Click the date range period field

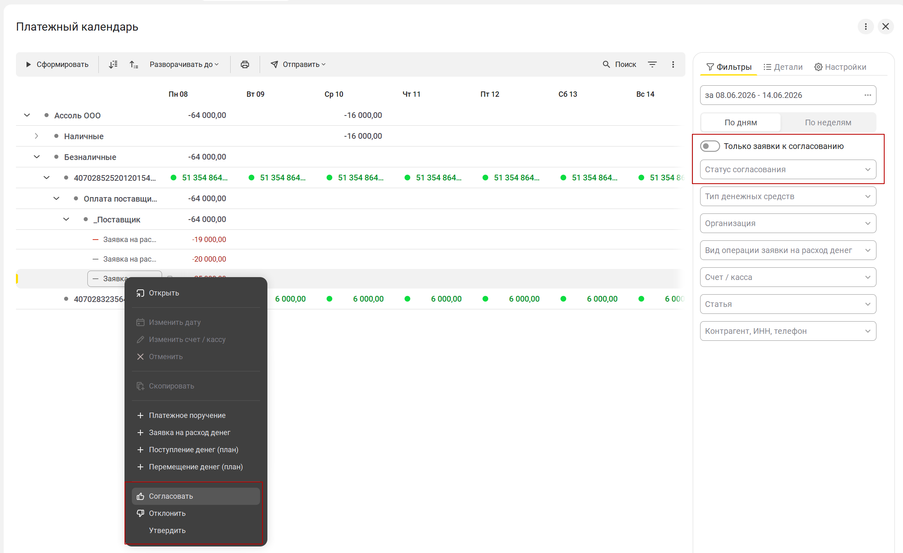tap(788, 95)
